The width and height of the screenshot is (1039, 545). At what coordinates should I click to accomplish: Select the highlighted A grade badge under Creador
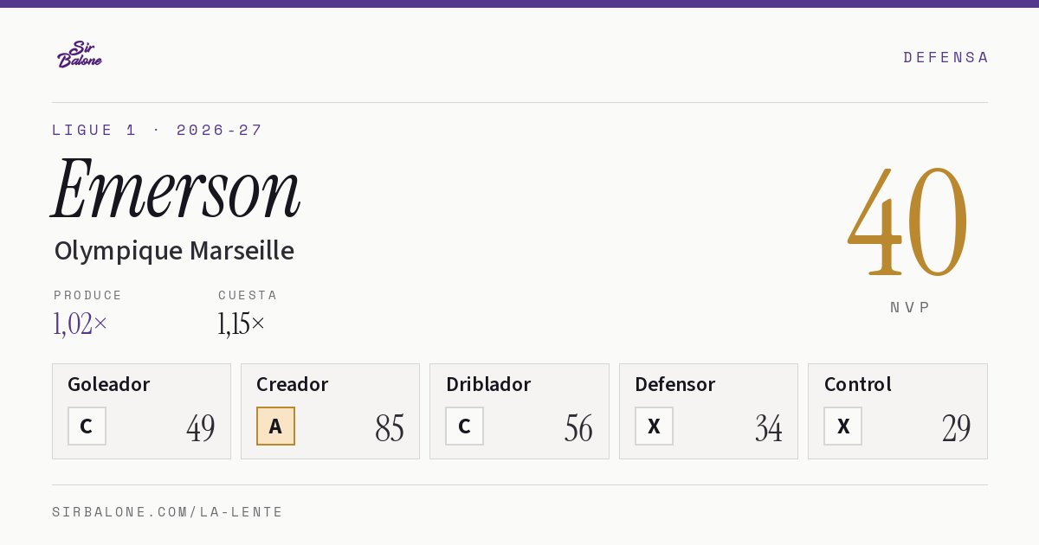[275, 426]
